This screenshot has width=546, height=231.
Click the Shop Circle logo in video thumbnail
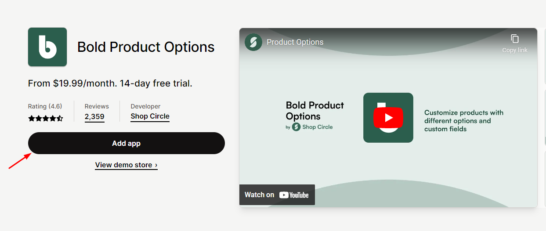pyautogui.click(x=296, y=127)
